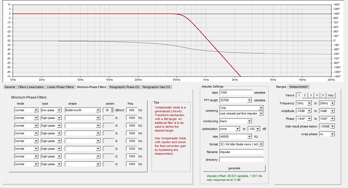Open the Paragraphic Phase EQ tab

(124, 87)
